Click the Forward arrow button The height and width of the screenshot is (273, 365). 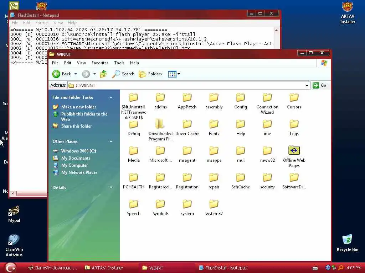coord(86,74)
